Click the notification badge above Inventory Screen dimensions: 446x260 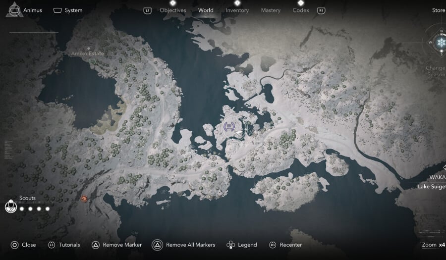[x=237, y=3]
